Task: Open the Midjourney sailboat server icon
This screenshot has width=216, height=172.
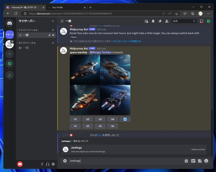Action: (x=10, y=44)
